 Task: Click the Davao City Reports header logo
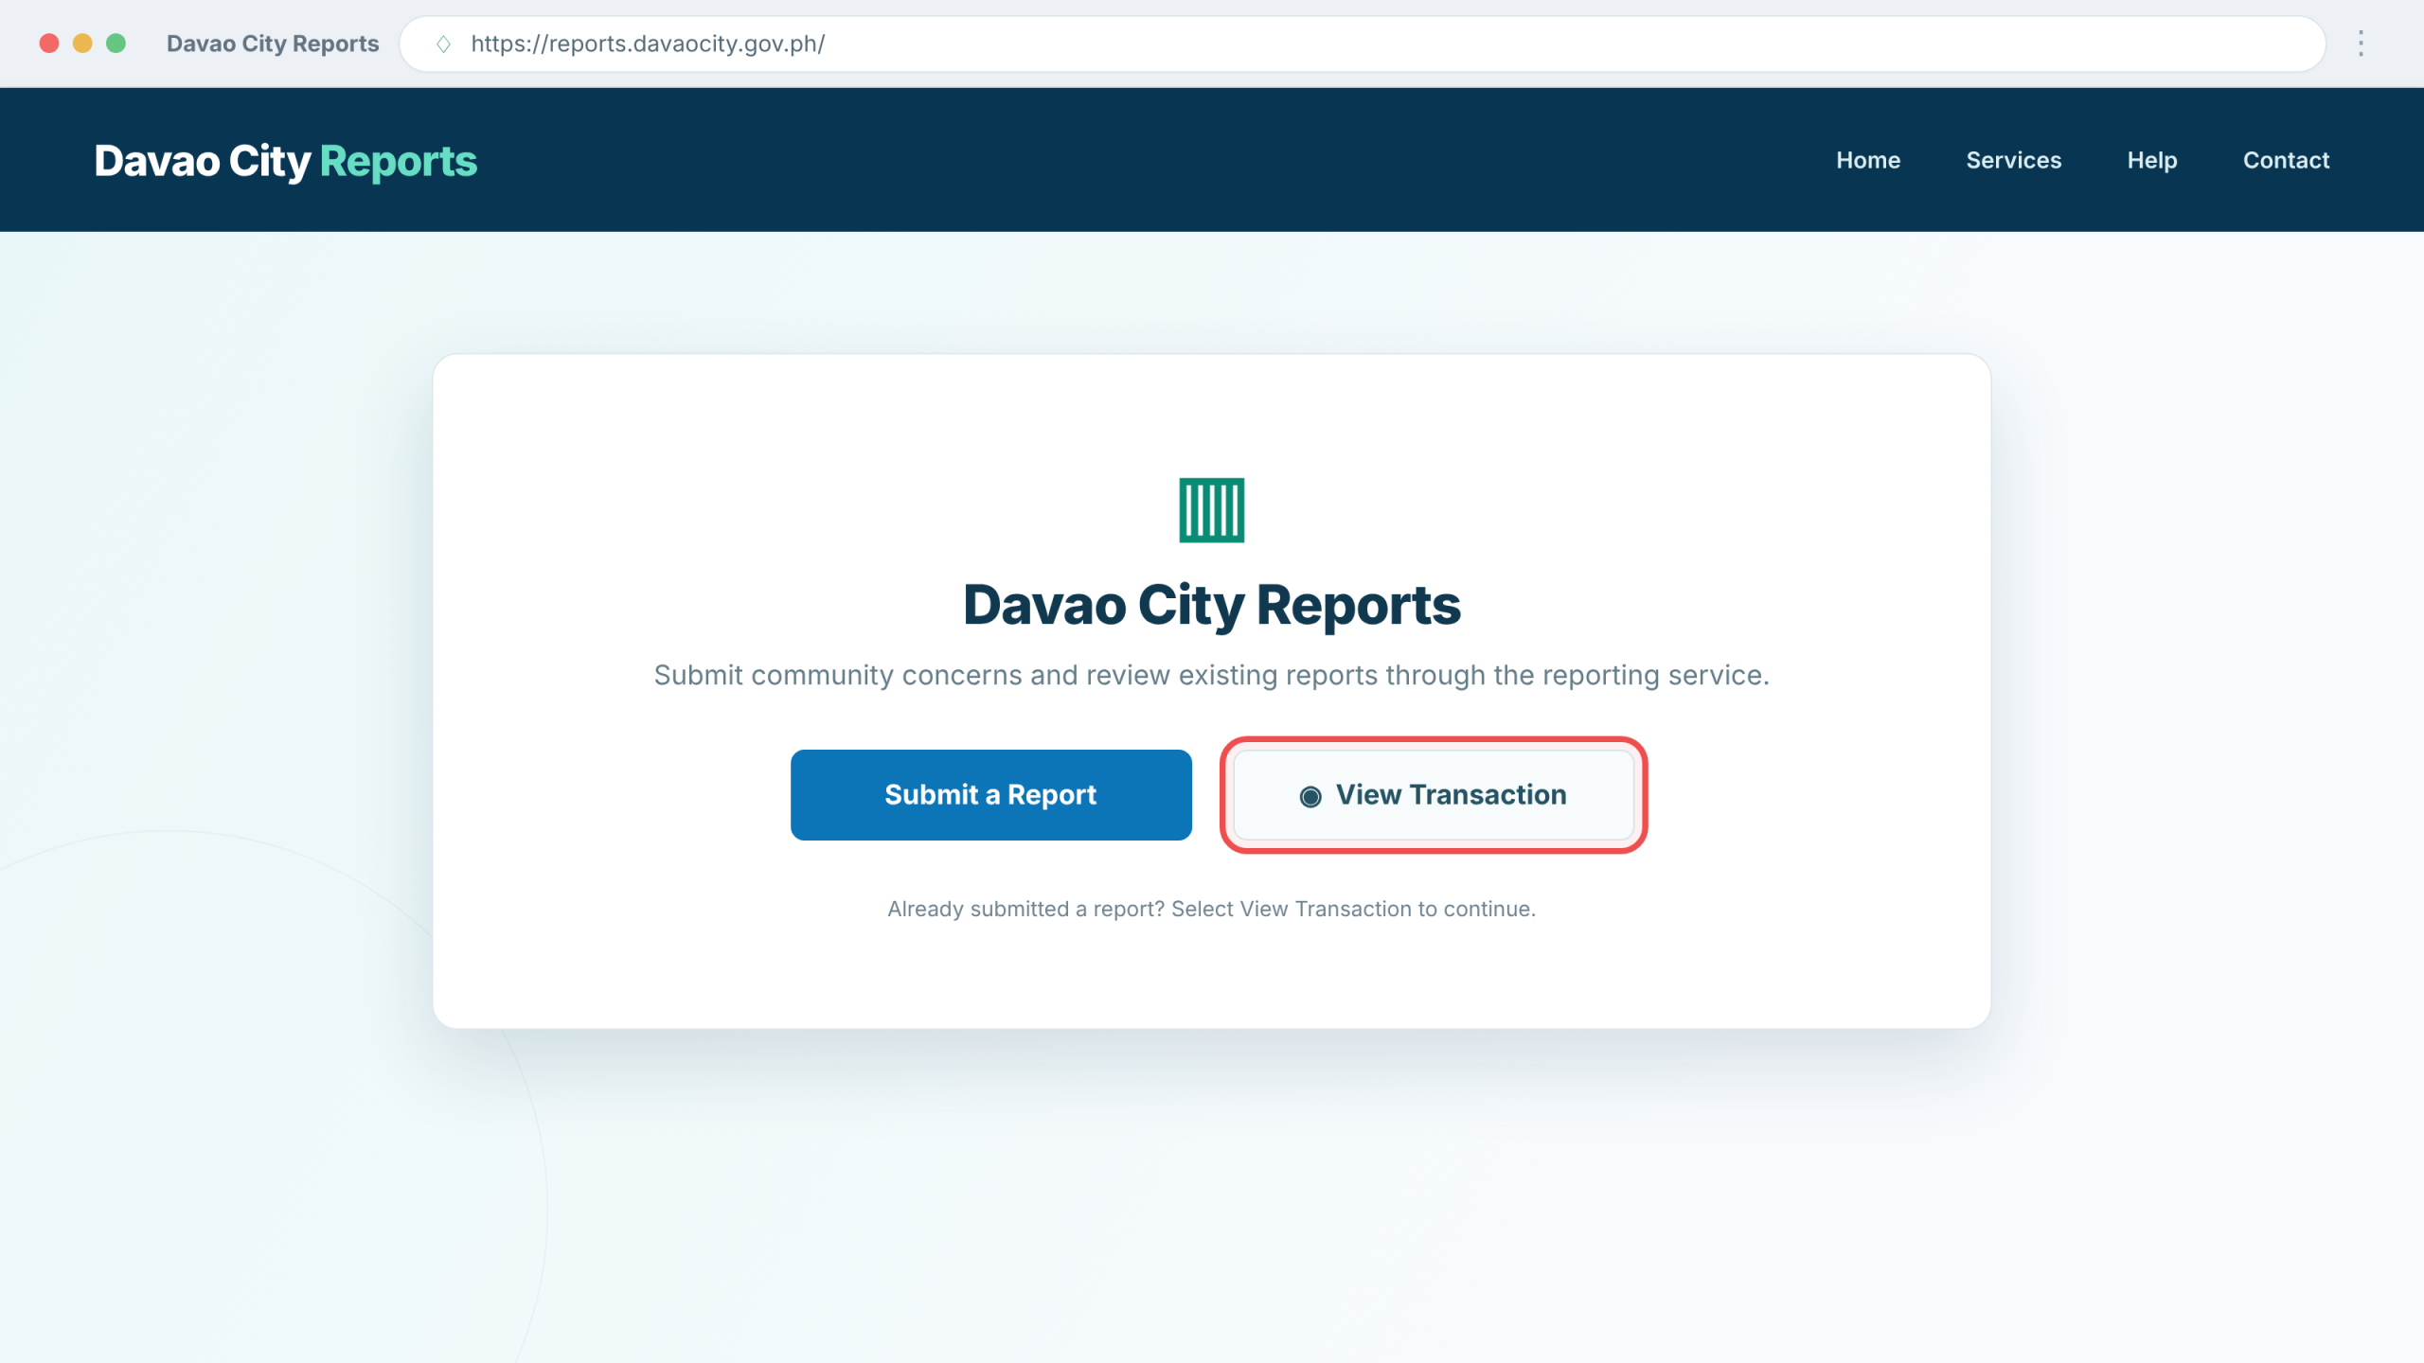click(286, 161)
